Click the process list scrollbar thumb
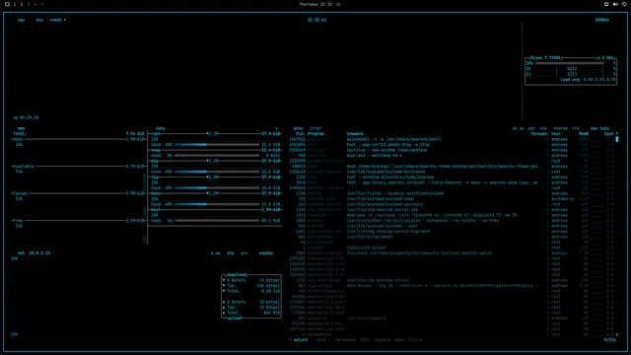 coord(617,139)
